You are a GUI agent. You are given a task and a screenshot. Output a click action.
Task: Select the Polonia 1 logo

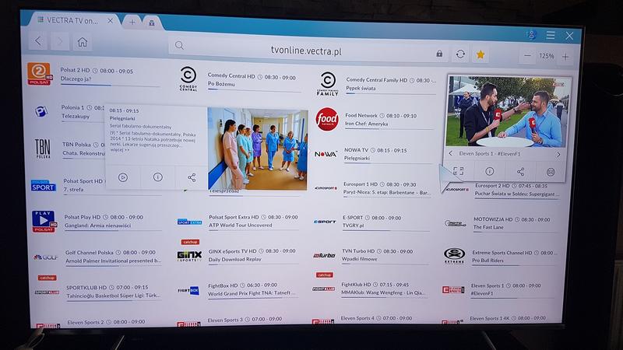tap(41, 111)
